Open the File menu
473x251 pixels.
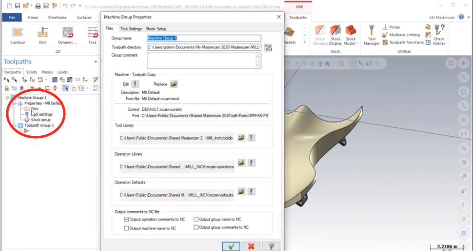12,17
